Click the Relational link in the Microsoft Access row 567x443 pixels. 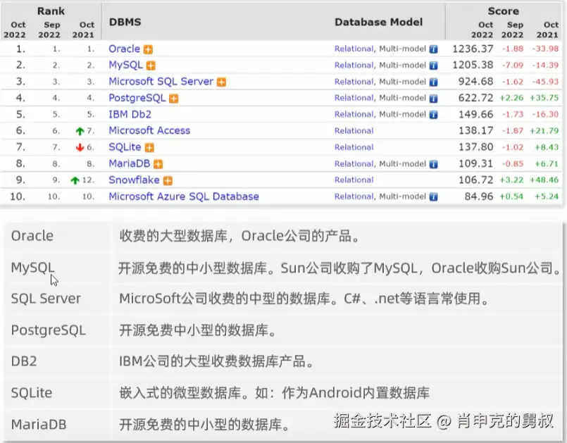(354, 131)
